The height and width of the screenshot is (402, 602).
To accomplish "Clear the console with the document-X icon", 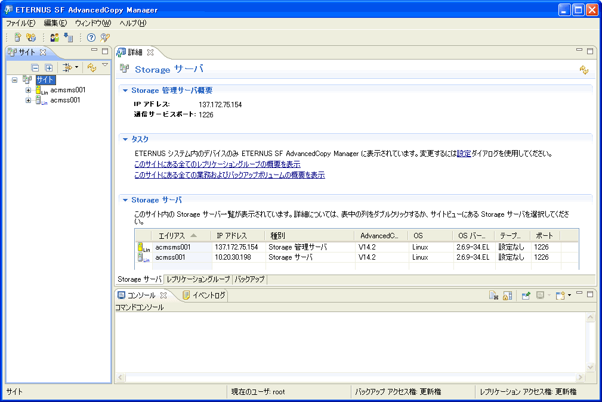I will 493,295.
